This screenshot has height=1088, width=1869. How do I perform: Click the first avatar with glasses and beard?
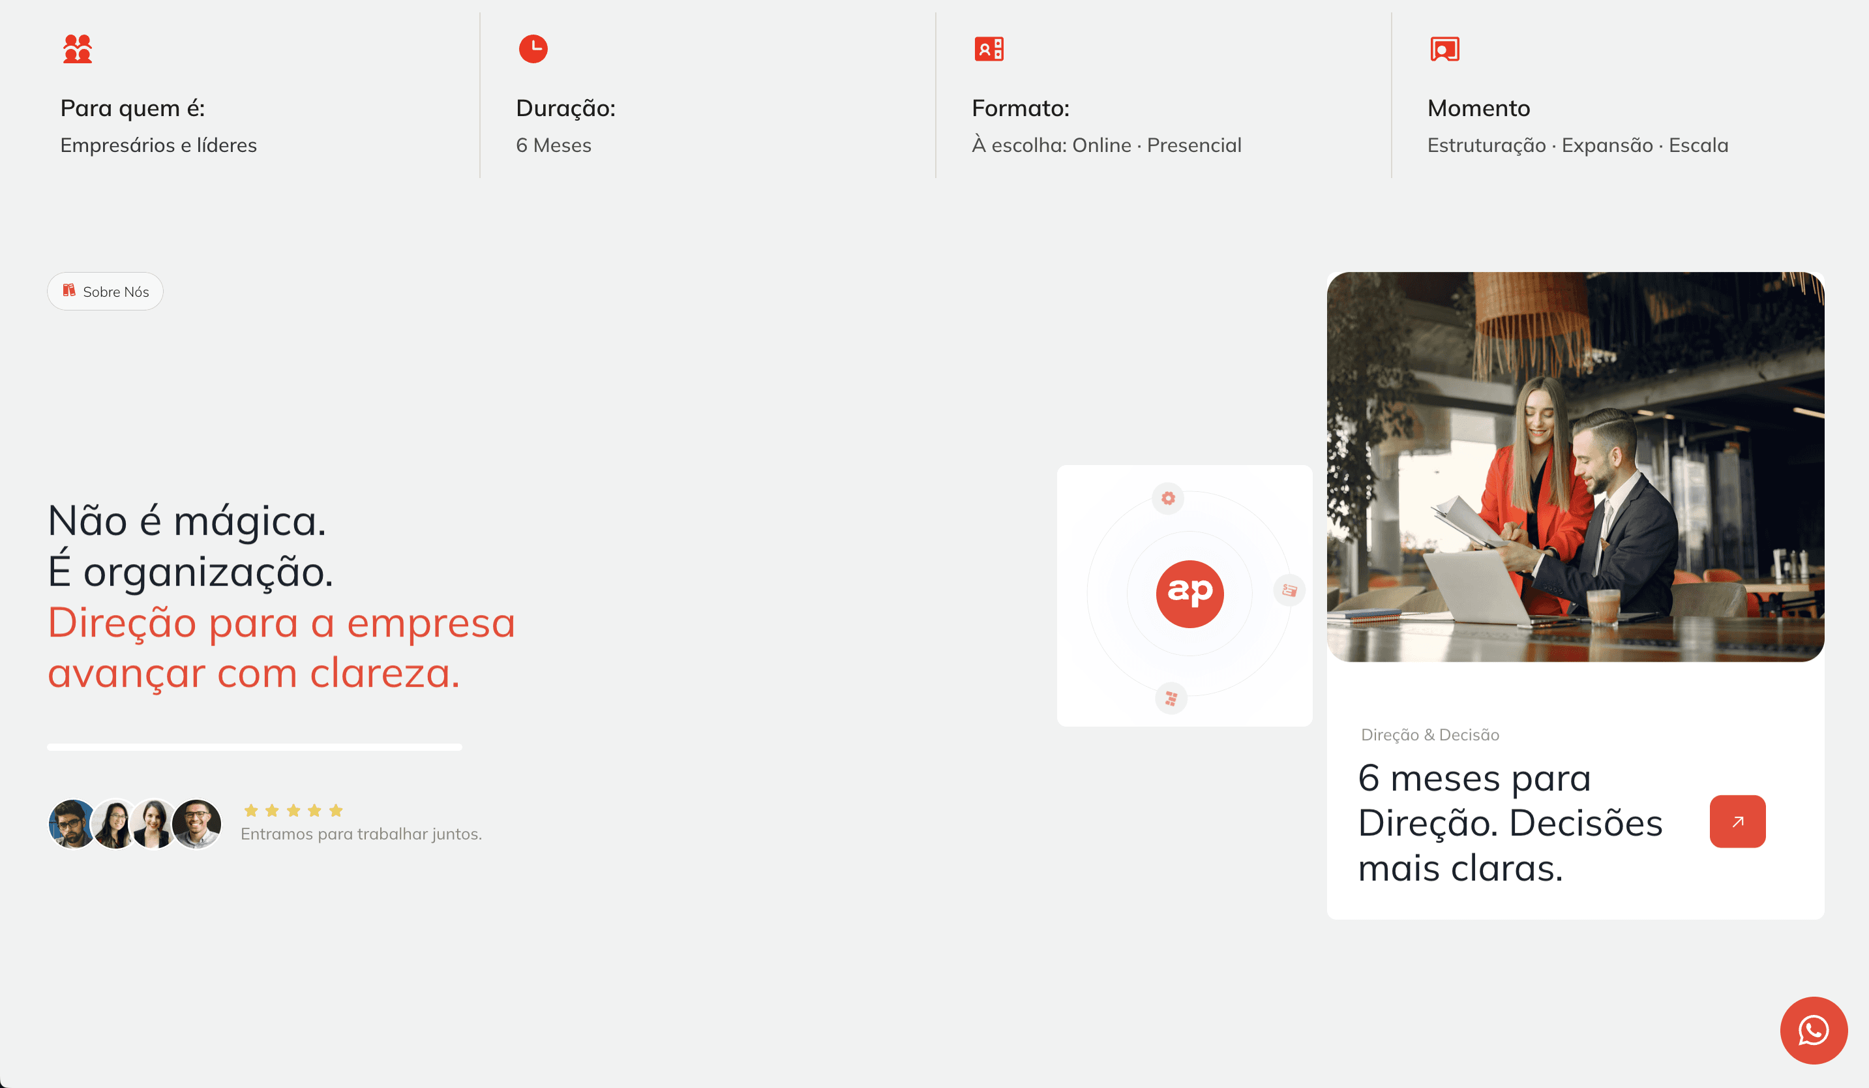pyautogui.click(x=71, y=823)
